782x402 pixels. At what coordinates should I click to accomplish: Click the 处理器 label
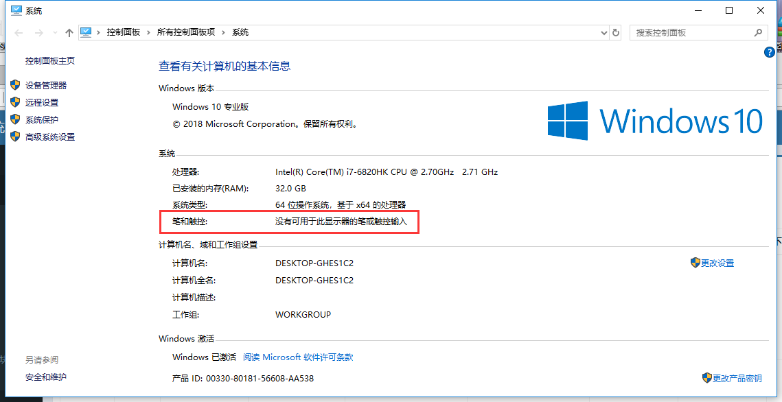click(185, 172)
